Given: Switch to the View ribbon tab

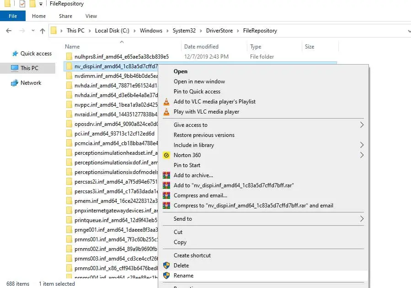Looking at the screenshot, I should click(91, 16).
